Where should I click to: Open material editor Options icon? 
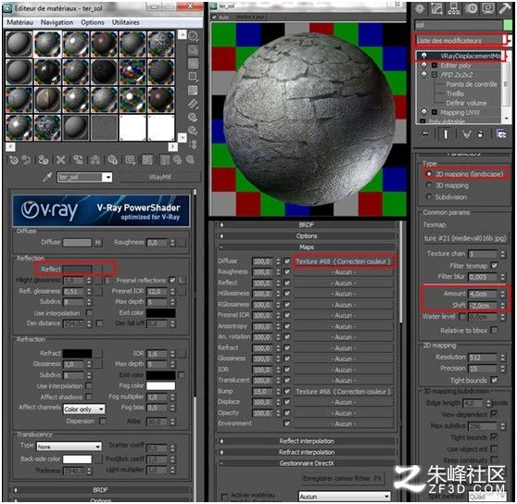point(194,118)
